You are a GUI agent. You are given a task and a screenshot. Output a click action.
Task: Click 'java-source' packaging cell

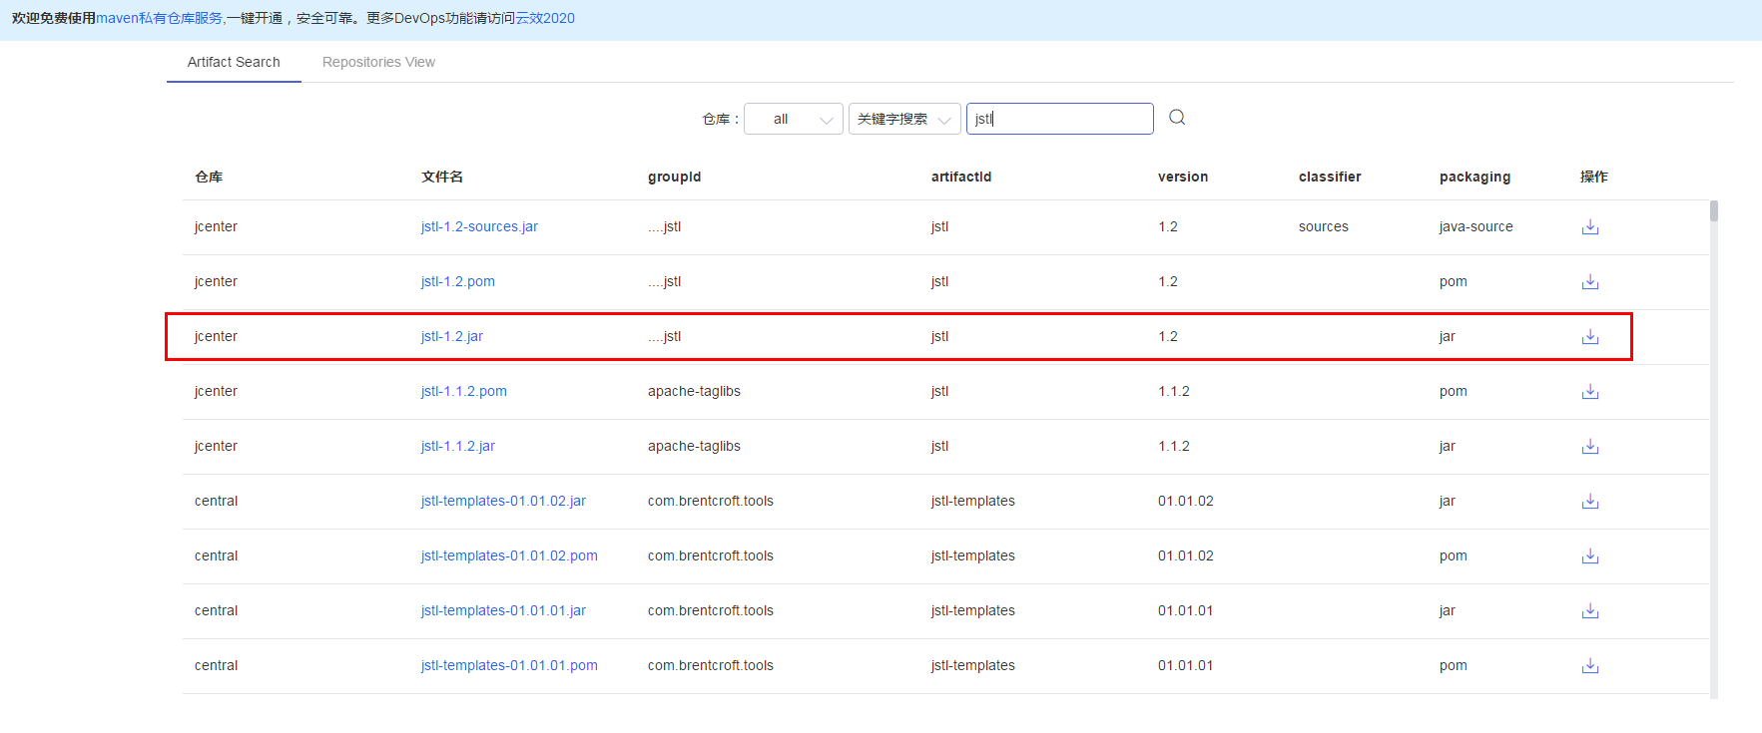coord(1475,226)
